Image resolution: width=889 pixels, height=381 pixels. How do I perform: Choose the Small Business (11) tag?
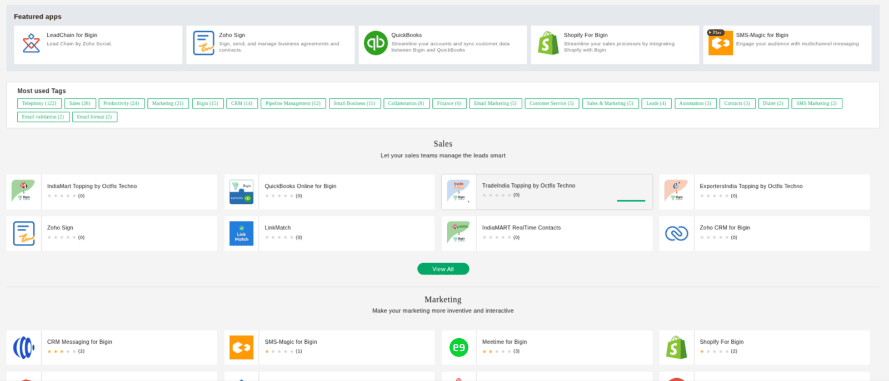coord(354,103)
